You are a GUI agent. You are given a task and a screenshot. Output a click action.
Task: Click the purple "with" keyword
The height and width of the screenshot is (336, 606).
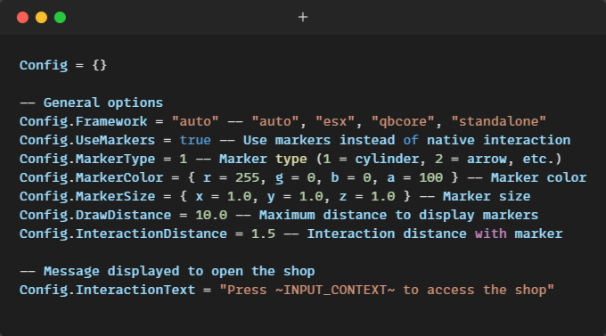[490, 234]
